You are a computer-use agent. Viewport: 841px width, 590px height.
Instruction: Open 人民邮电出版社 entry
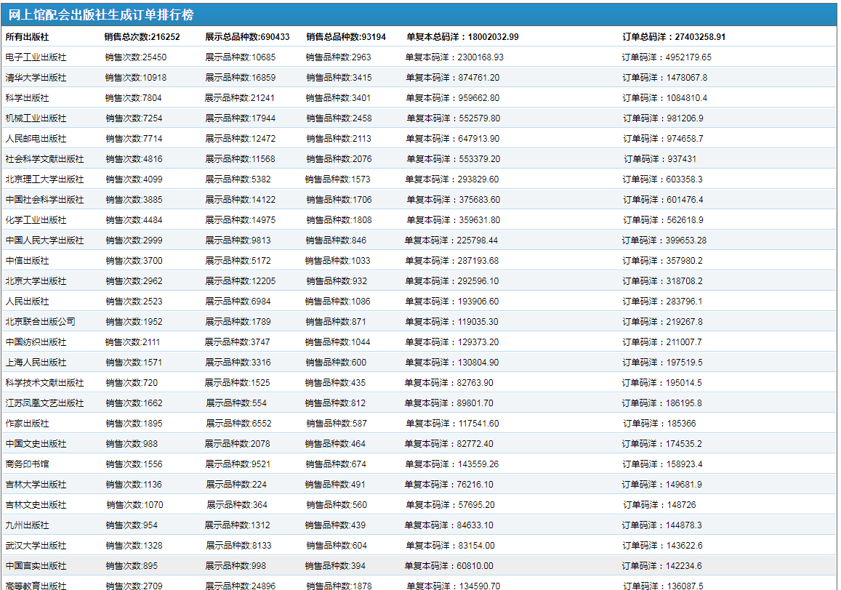[36, 139]
